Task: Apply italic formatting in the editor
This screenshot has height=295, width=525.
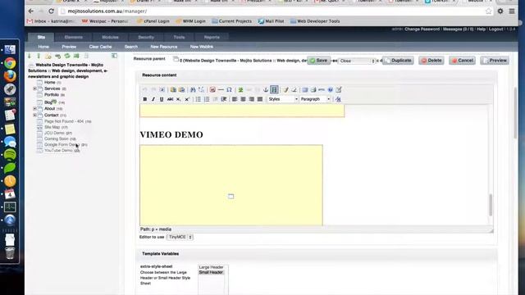Action: [x=153, y=99]
